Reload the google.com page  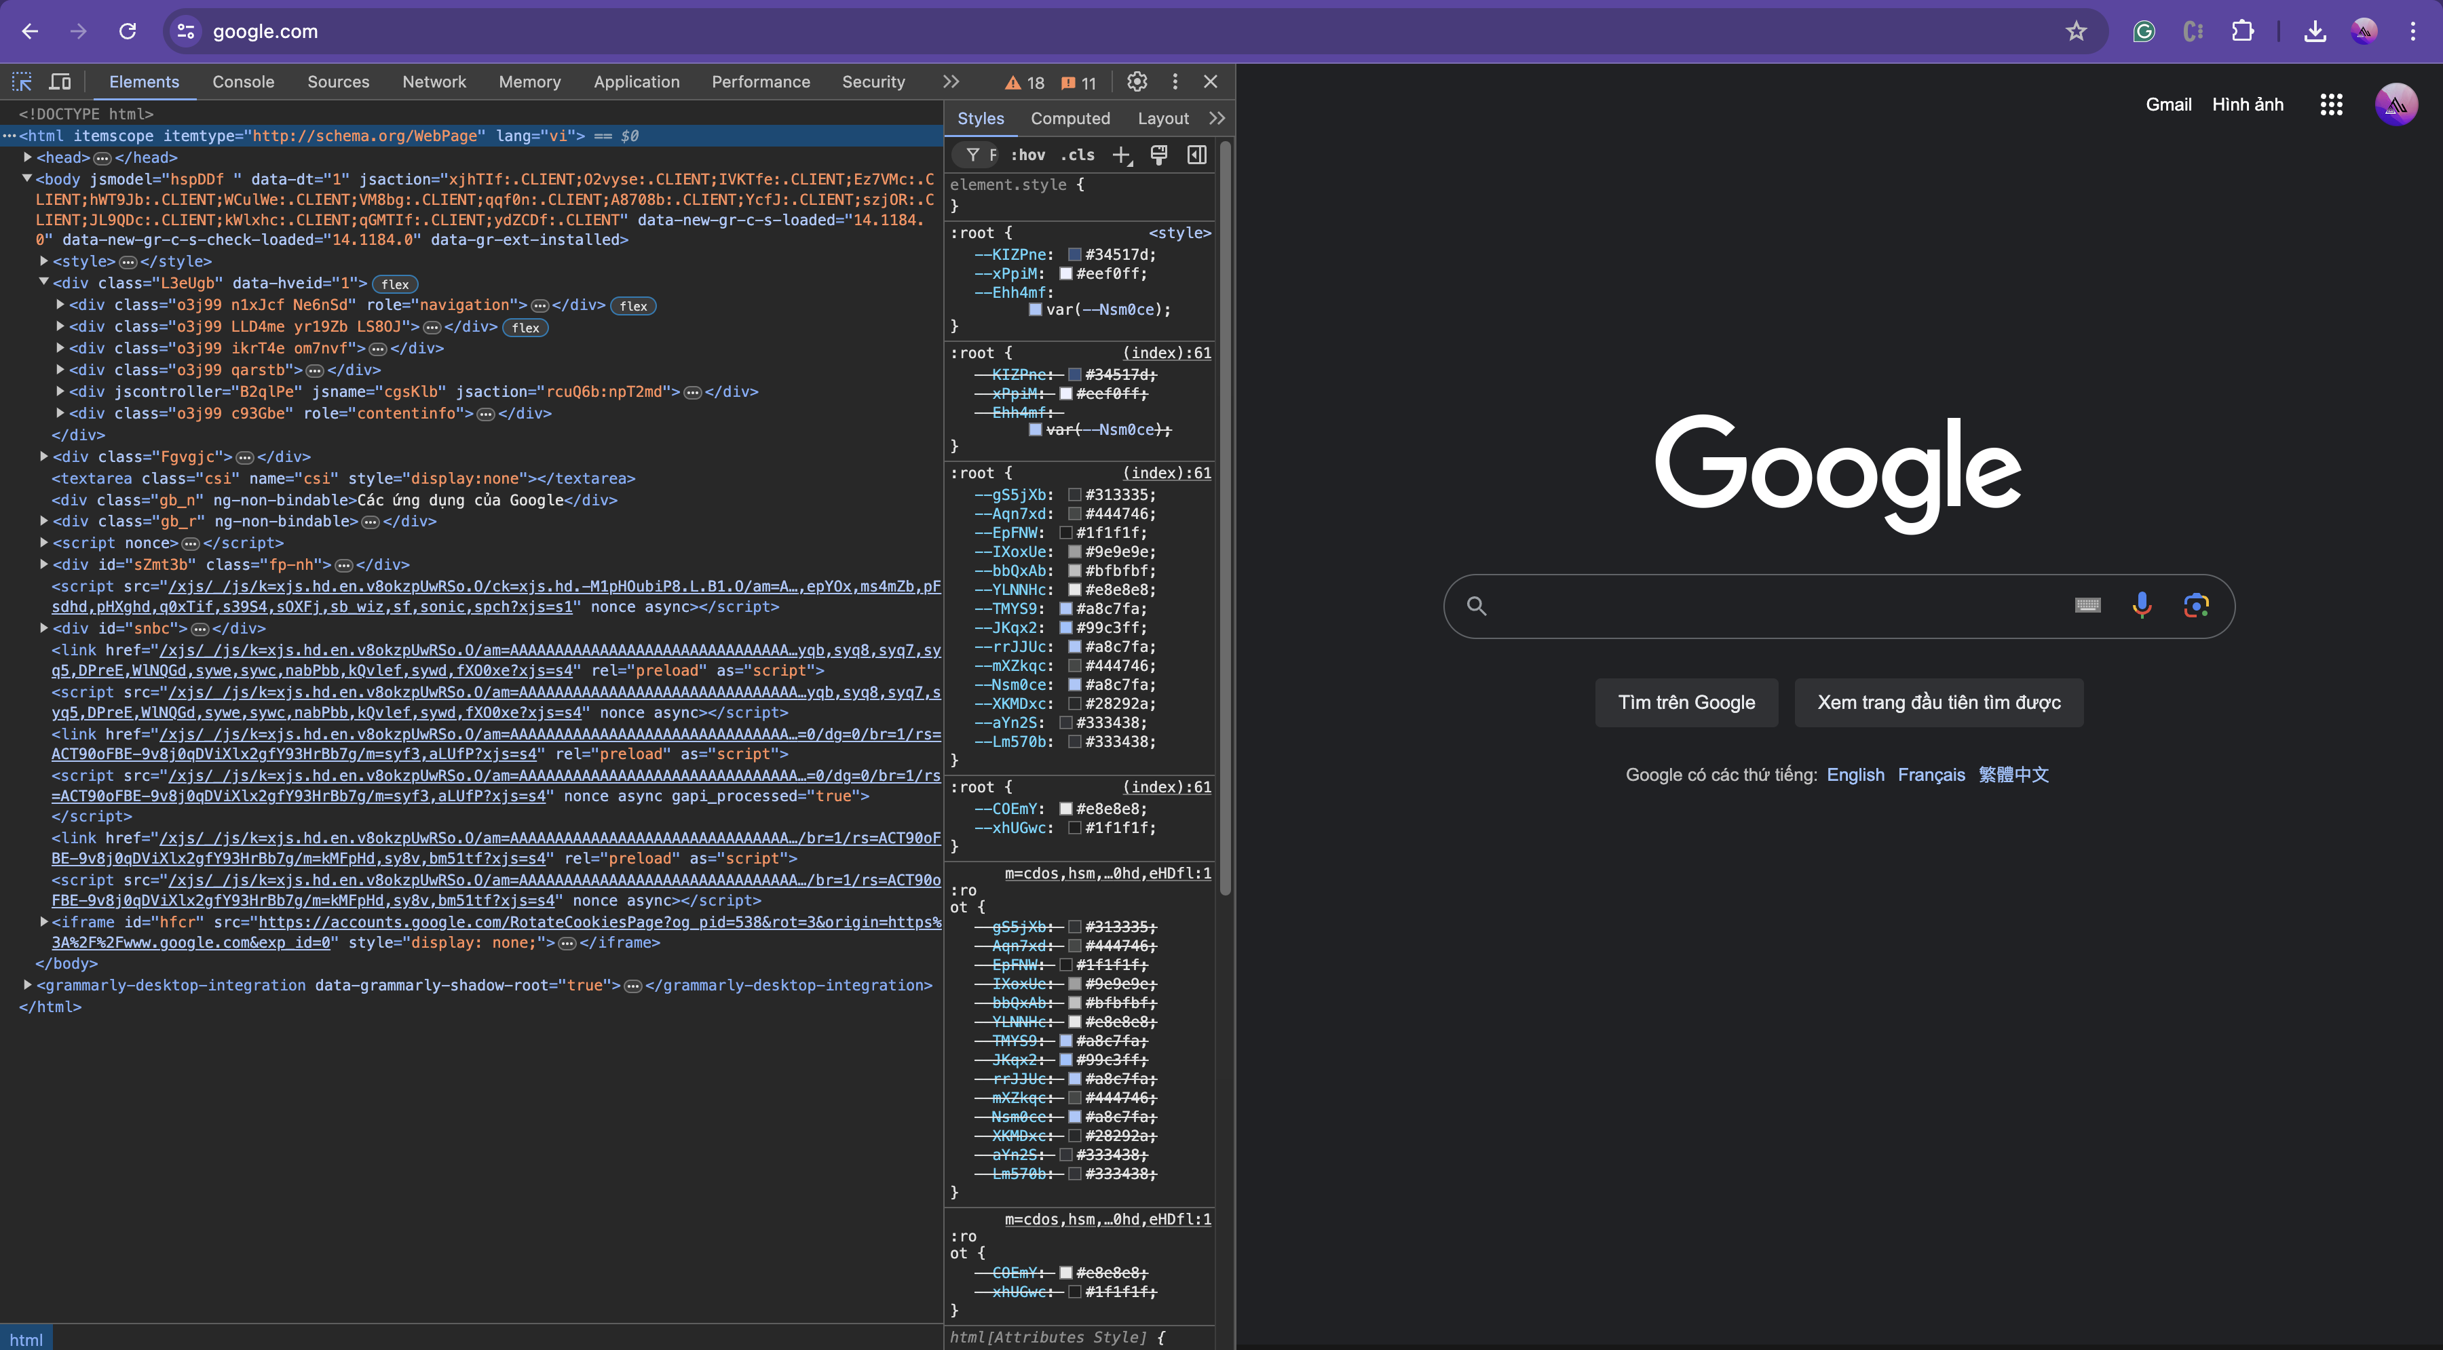[127, 31]
